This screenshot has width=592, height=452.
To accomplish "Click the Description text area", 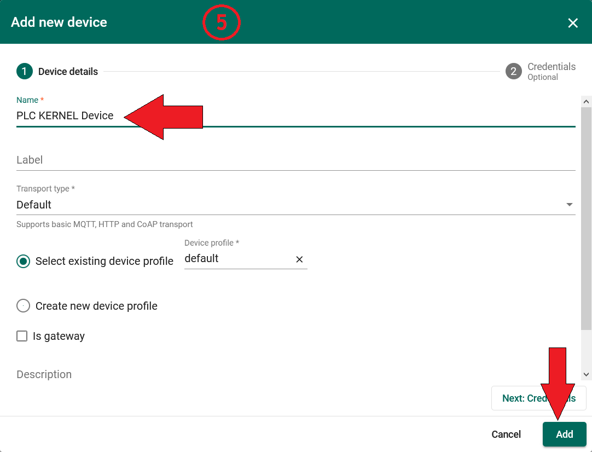I will point(295,375).
